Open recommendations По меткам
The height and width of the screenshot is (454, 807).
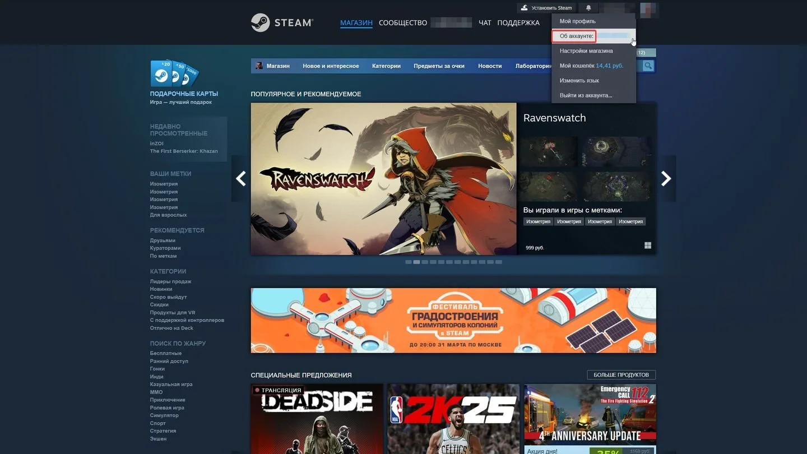[163, 256]
